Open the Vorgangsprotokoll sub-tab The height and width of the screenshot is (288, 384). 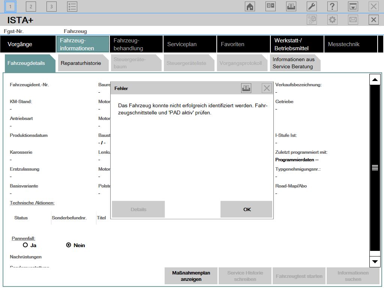242,63
